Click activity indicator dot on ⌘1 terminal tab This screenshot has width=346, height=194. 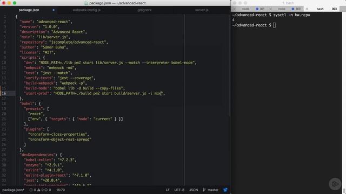257,9
